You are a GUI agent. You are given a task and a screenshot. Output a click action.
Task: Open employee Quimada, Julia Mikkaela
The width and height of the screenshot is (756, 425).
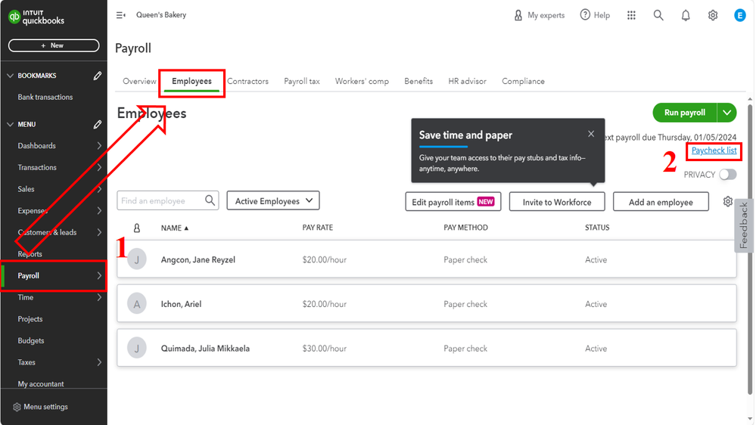coord(205,349)
